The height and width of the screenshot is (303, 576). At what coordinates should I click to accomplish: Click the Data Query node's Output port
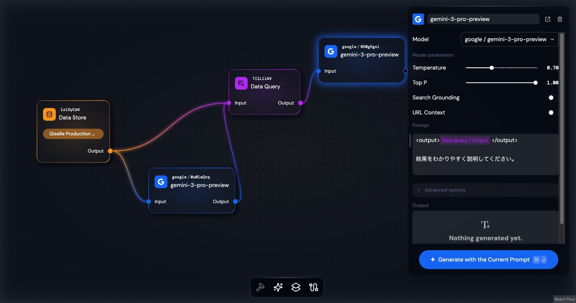(x=300, y=103)
